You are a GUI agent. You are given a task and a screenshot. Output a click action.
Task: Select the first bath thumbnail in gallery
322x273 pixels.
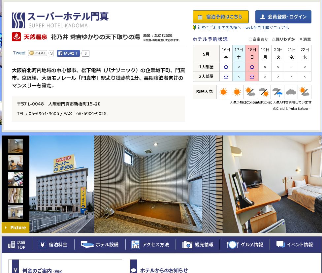(x=16, y=146)
